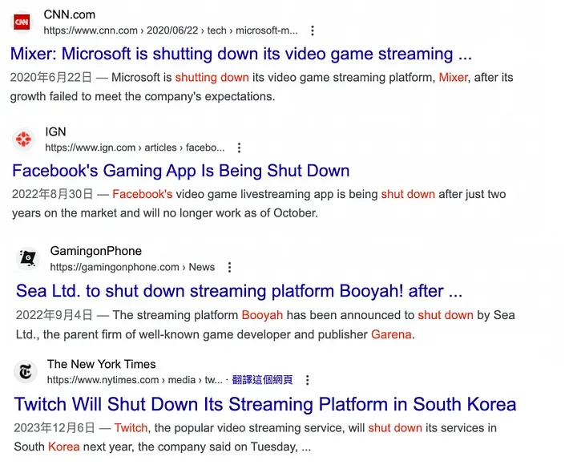Image resolution: width=577 pixels, height=469 pixels.
Task: Click the CNN favicon logo
Action: click(x=22, y=22)
